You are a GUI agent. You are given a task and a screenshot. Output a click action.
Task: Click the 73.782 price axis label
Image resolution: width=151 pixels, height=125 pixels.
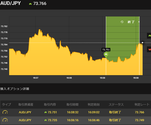4,26
